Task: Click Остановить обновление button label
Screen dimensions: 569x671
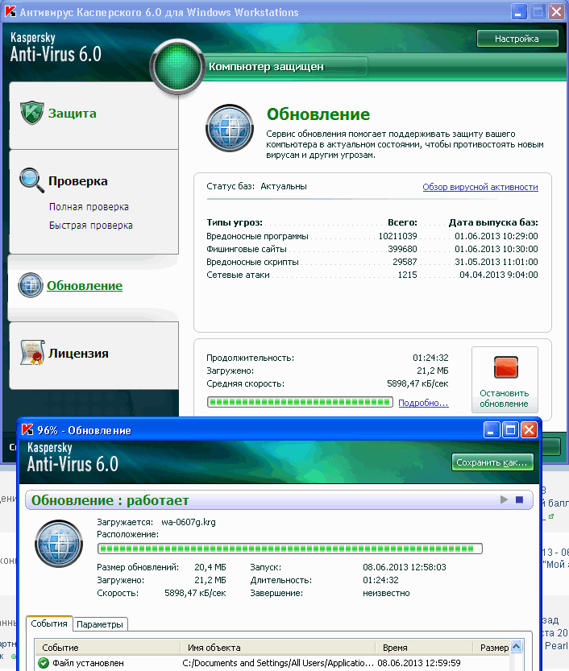Action: pos(504,399)
